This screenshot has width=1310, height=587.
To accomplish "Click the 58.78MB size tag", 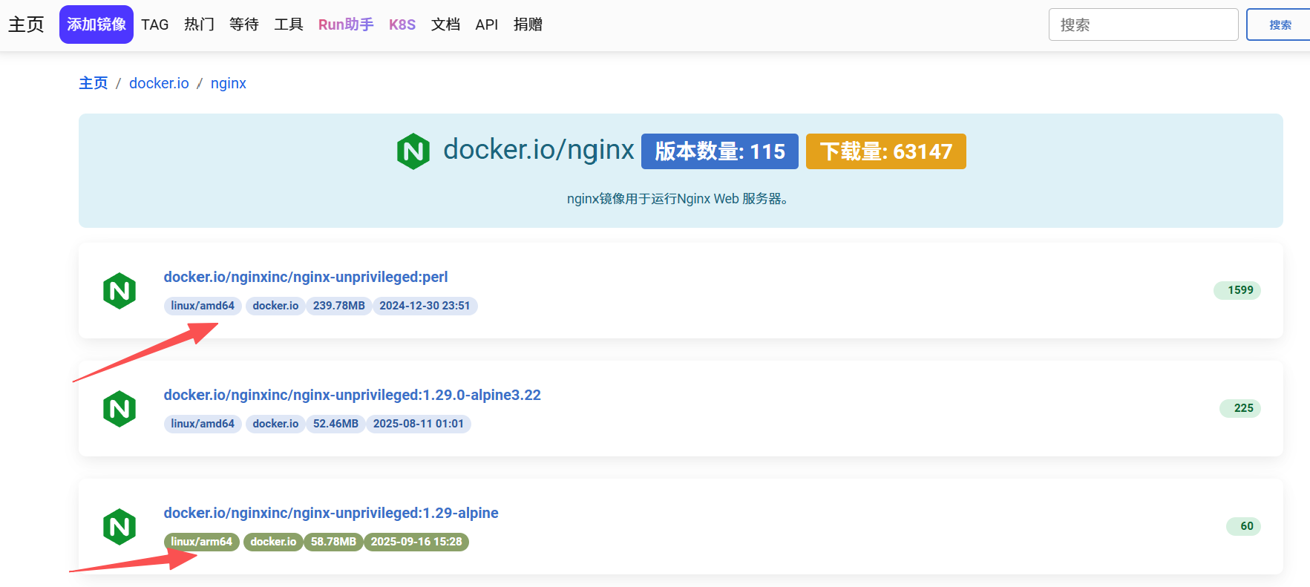I will pyautogui.click(x=333, y=542).
